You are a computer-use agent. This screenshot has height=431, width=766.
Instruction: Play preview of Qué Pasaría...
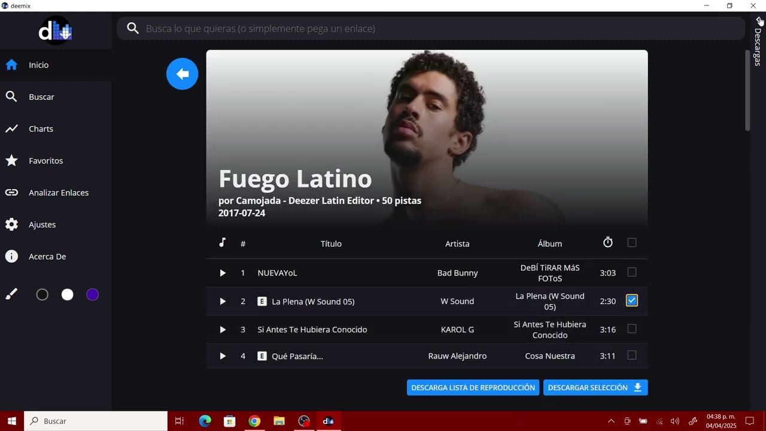pos(223,356)
